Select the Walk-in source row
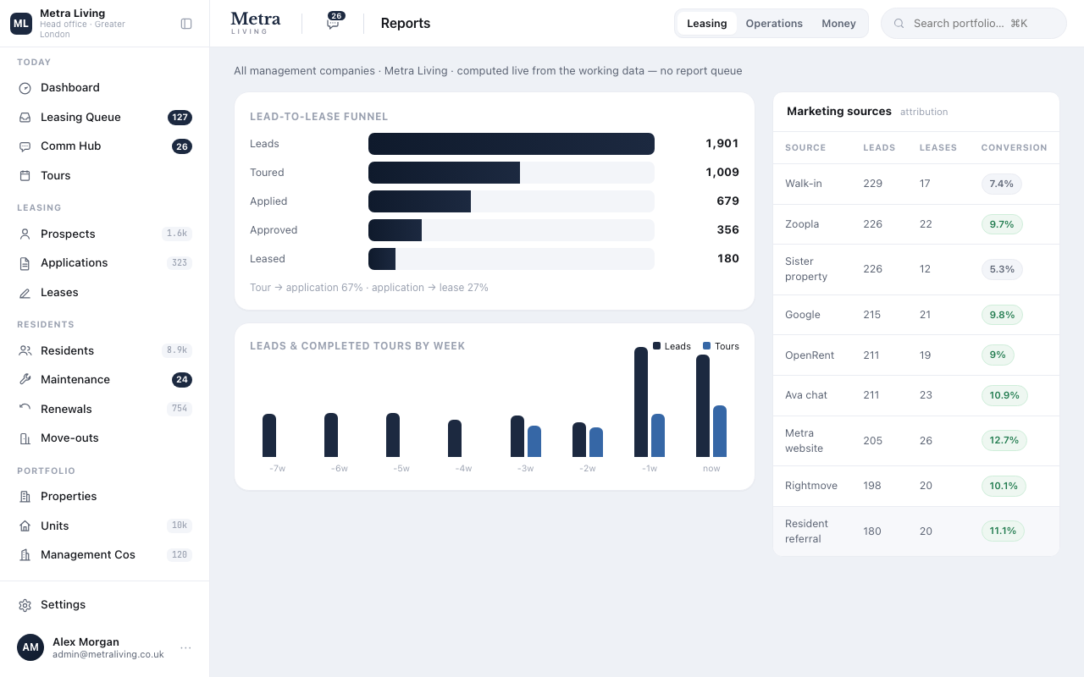 916,184
